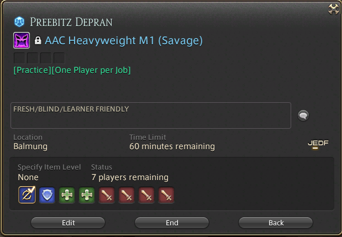Select the blue shield tank slot

[x=47, y=195]
